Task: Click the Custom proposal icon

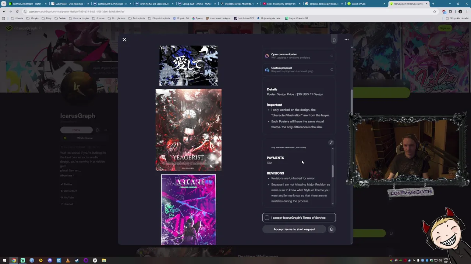Action: coord(267,69)
